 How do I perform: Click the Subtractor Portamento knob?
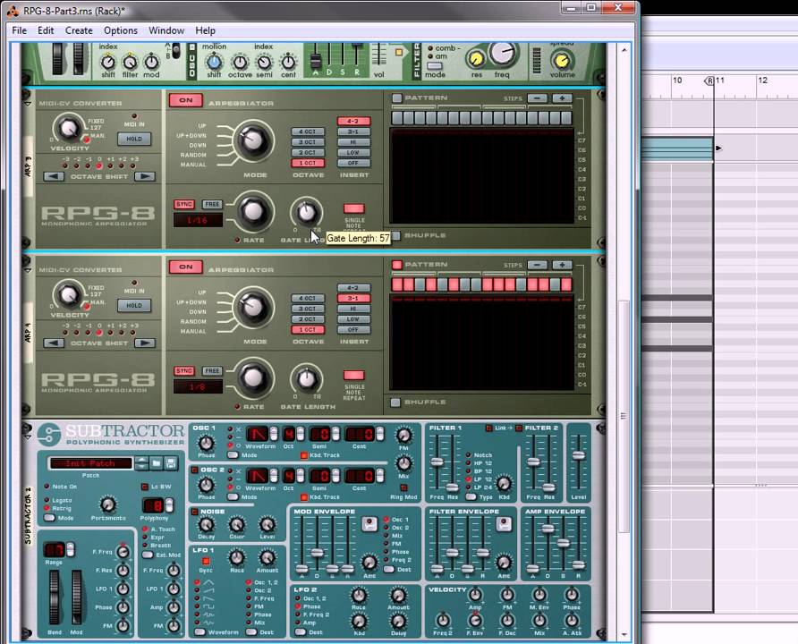click(x=108, y=504)
